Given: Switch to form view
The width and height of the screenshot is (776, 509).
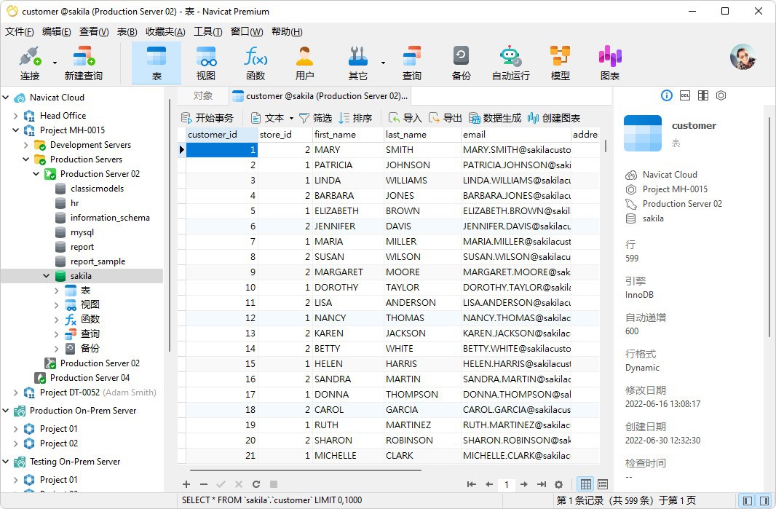Looking at the screenshot, I should (602, 484).
